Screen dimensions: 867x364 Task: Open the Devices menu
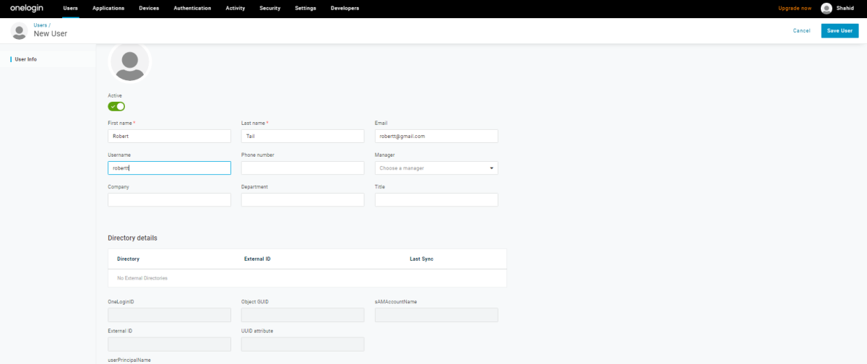click(x=149, y=9)
